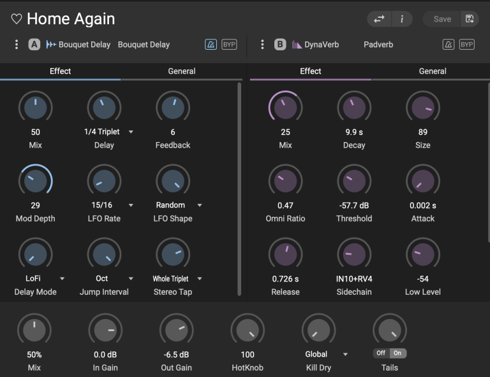This screenshot has width=490, height=377.
Task: Open the Bouquet Delay preset name
Action: [x=144, y=45]
